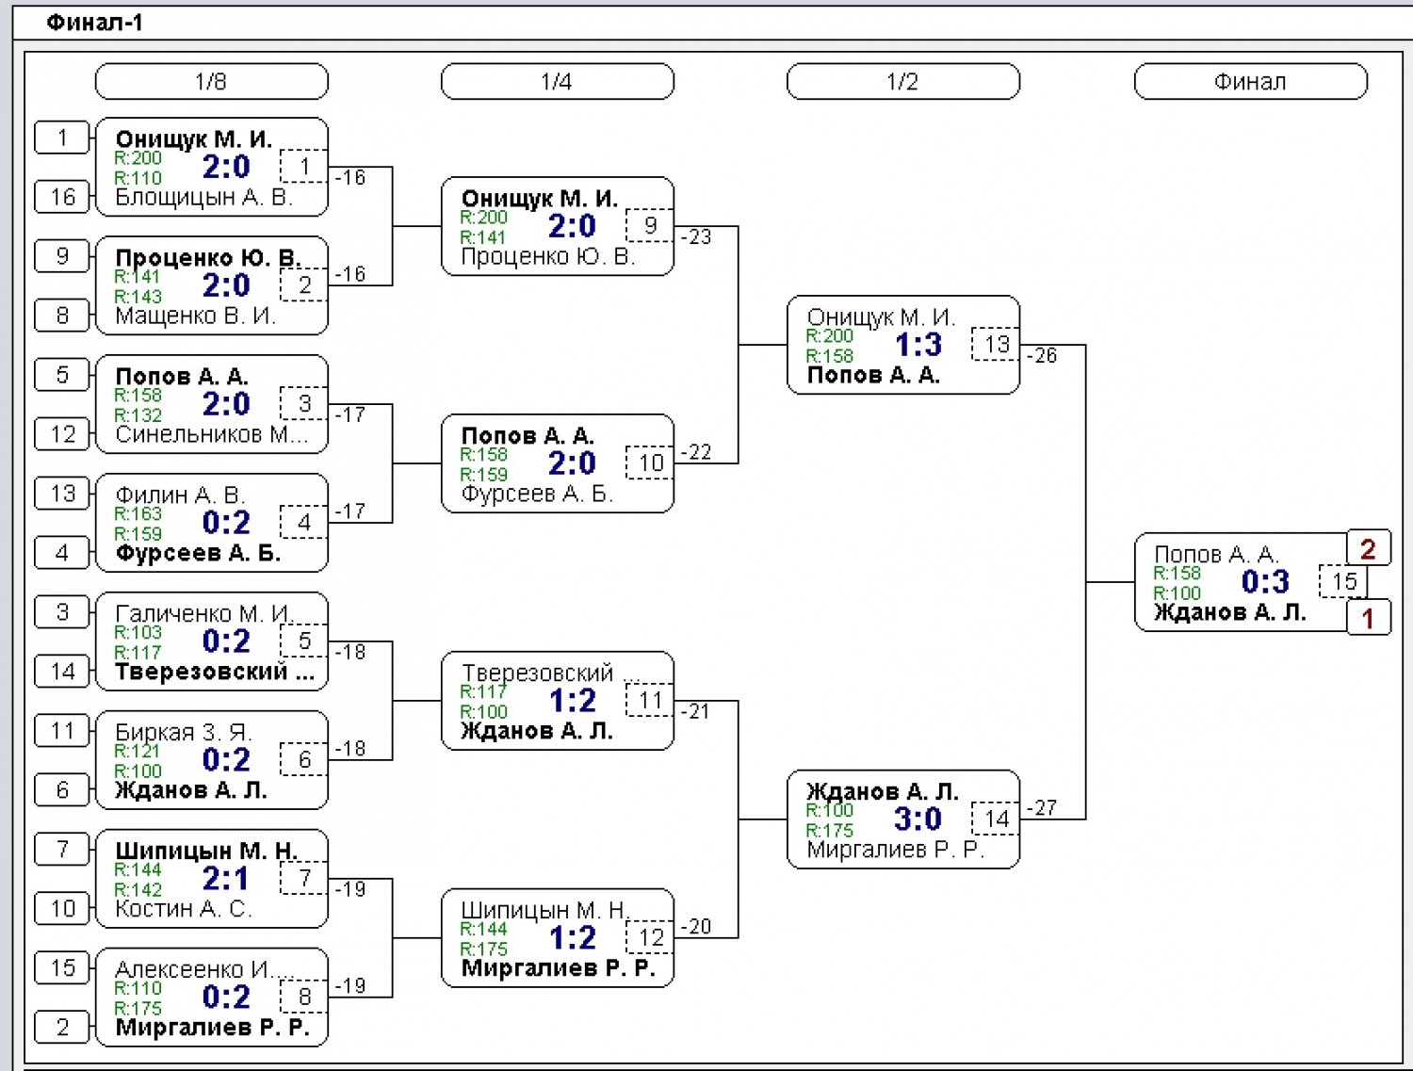
Task: Select seed box number 1
Action: 62,138
